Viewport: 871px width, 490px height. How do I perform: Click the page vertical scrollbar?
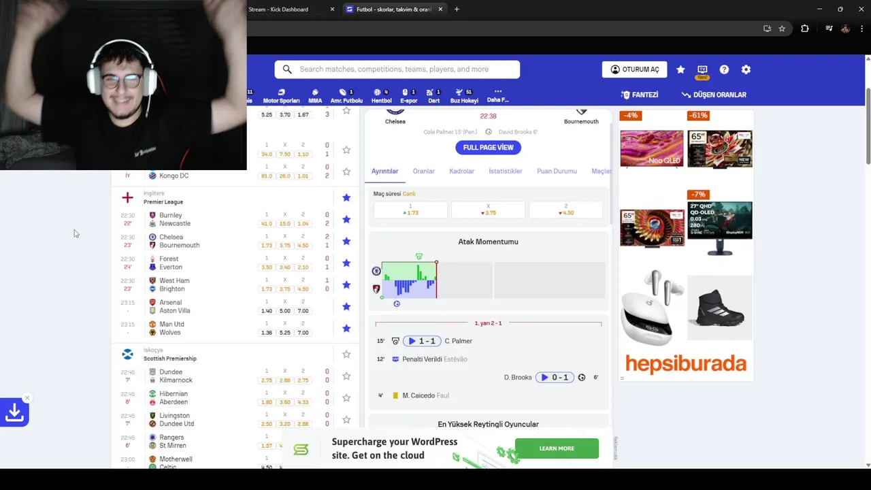coord(868,126)
